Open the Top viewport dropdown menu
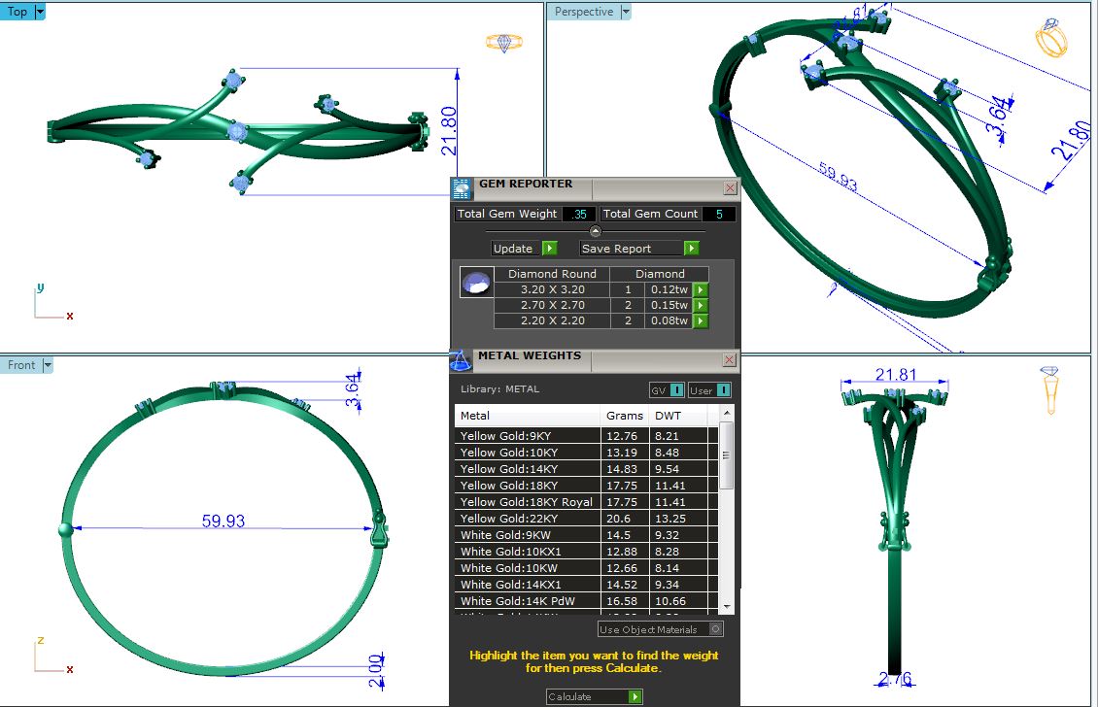The height and width of the screenshot is (707, 1098). tap(40, 12)
